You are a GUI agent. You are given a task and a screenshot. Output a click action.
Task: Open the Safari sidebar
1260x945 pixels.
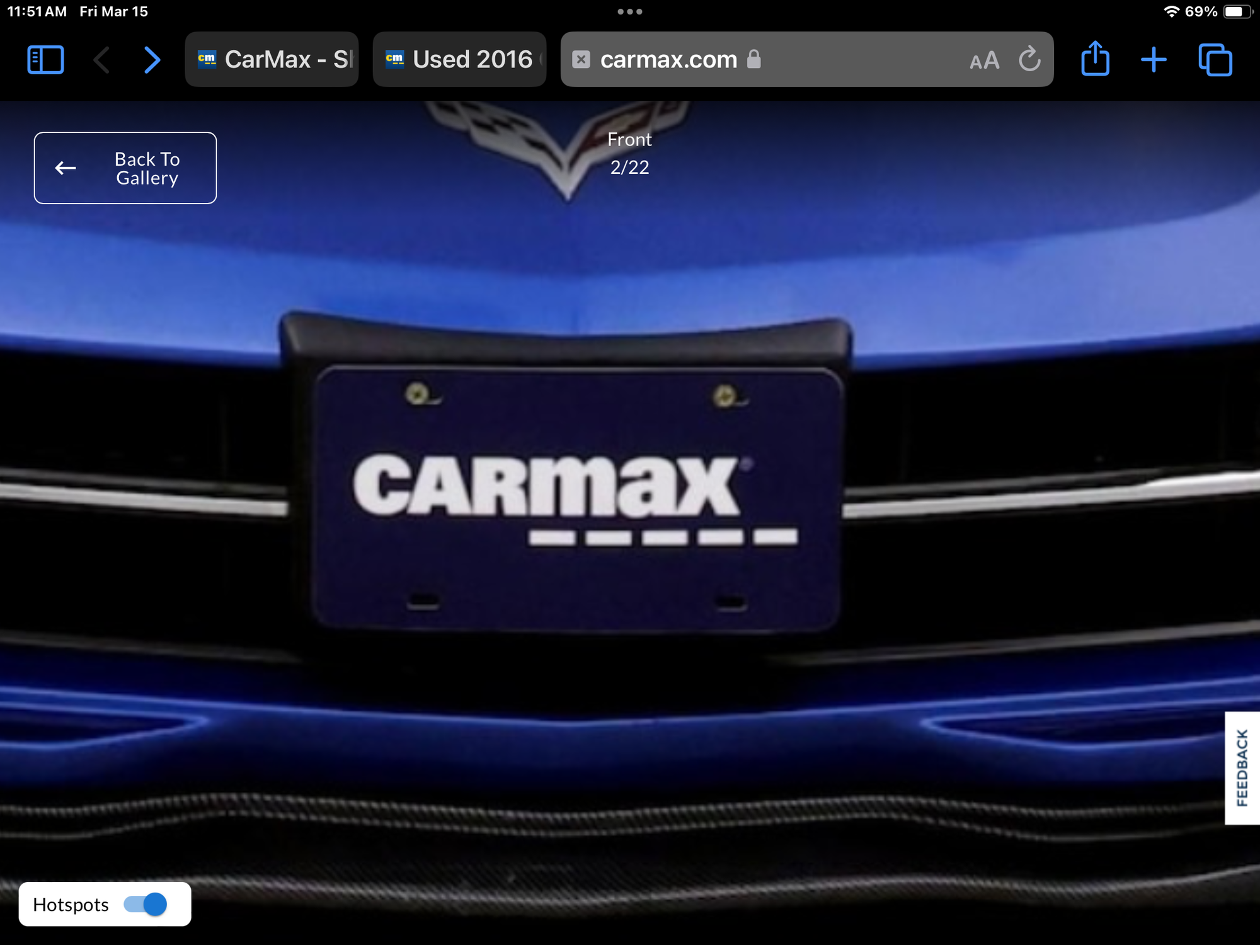(45, 59)
